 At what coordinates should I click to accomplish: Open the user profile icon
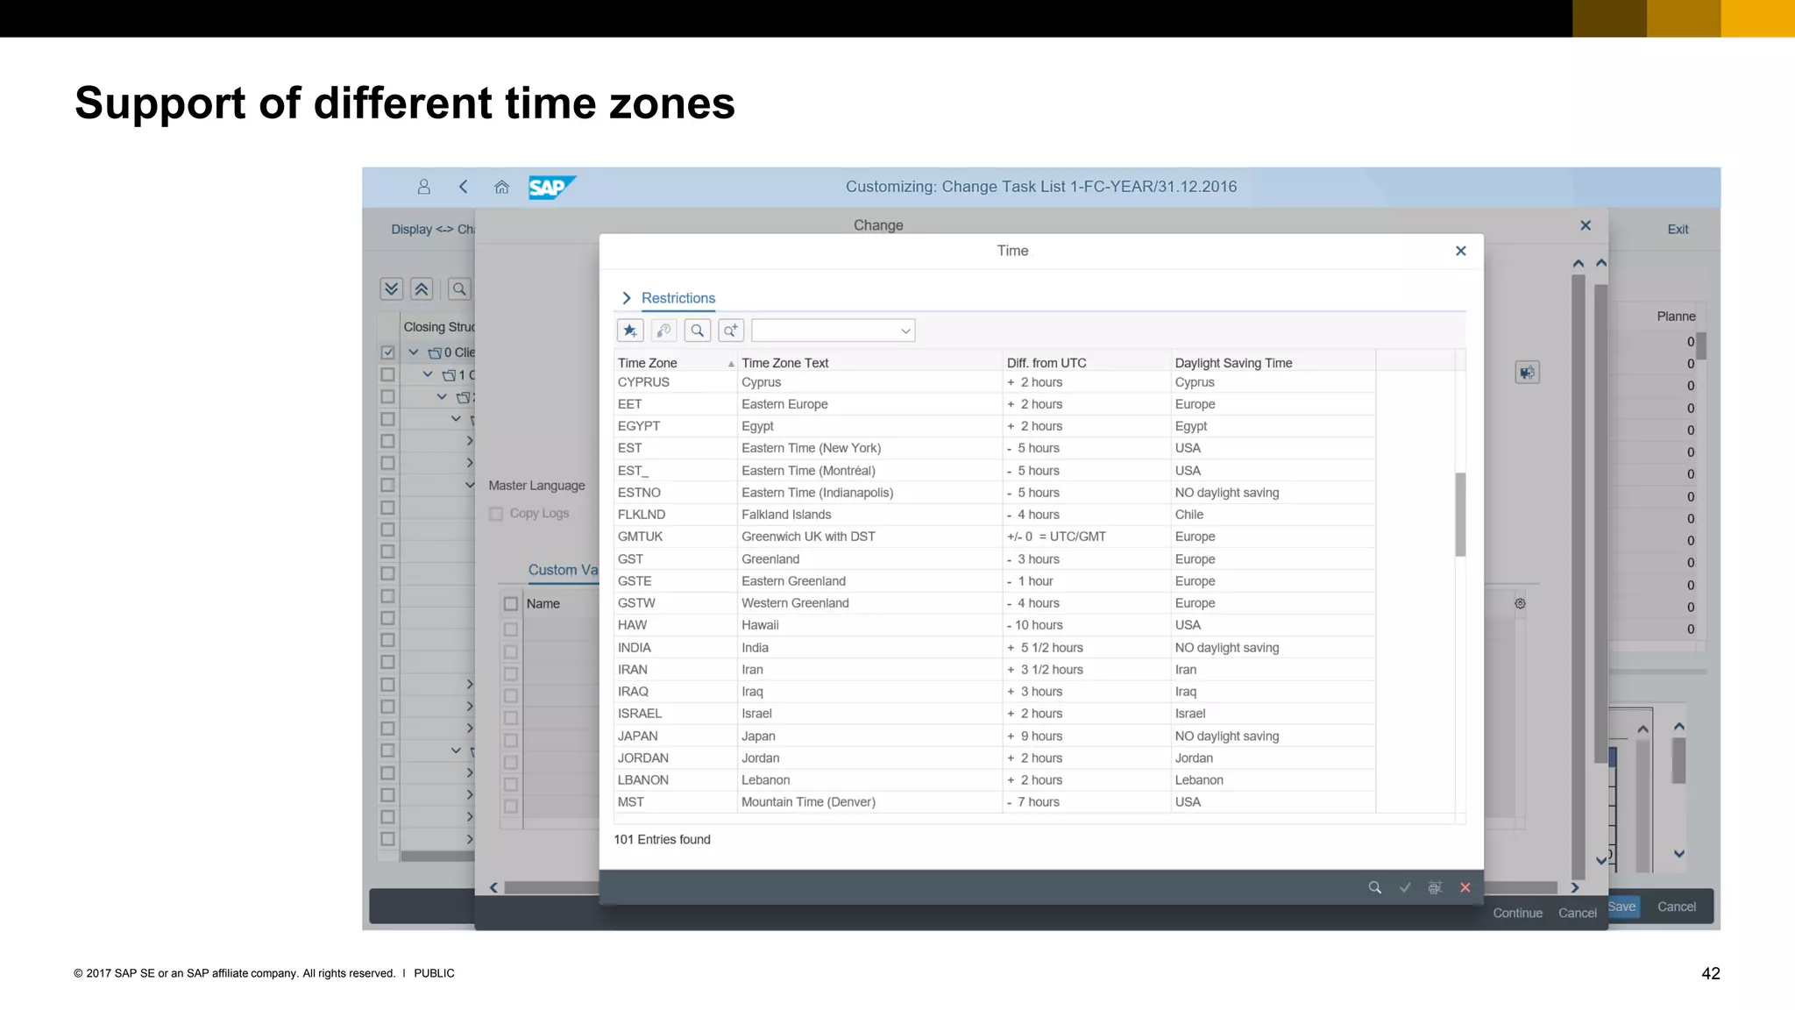[424, 187]
